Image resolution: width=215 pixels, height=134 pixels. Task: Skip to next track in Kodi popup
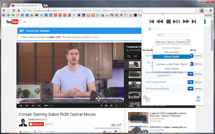pyautogui.click(x=194, y=21)
